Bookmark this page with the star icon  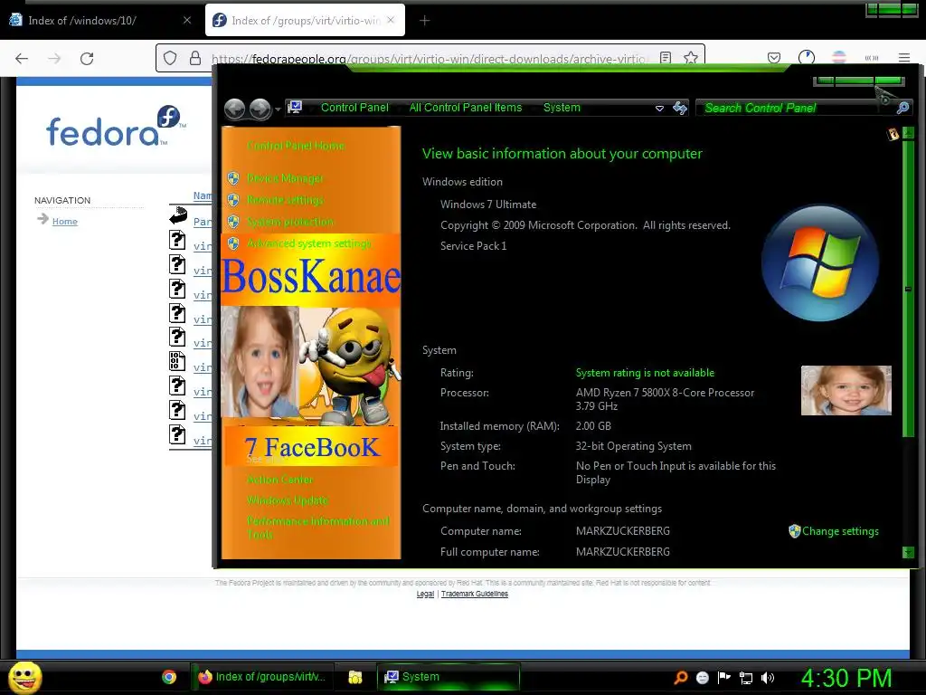[x=690, y=57]
